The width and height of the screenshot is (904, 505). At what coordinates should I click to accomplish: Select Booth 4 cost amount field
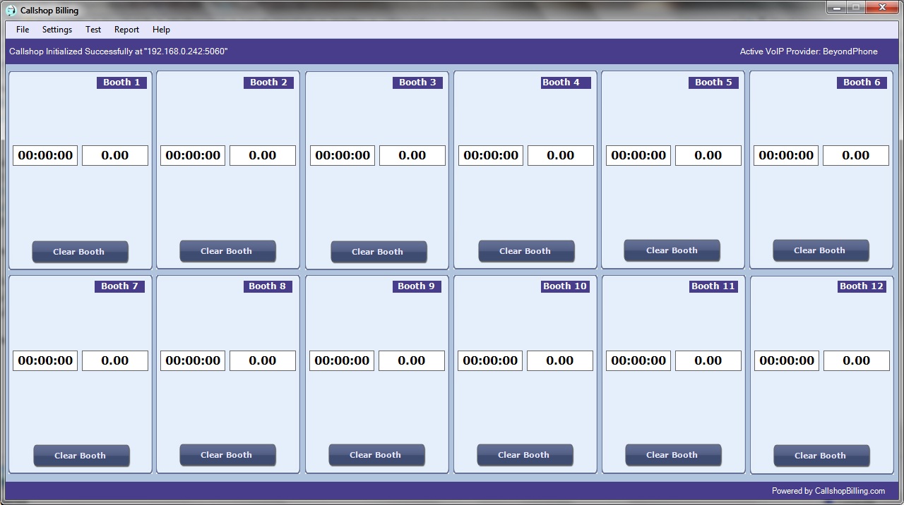[561, 155]
